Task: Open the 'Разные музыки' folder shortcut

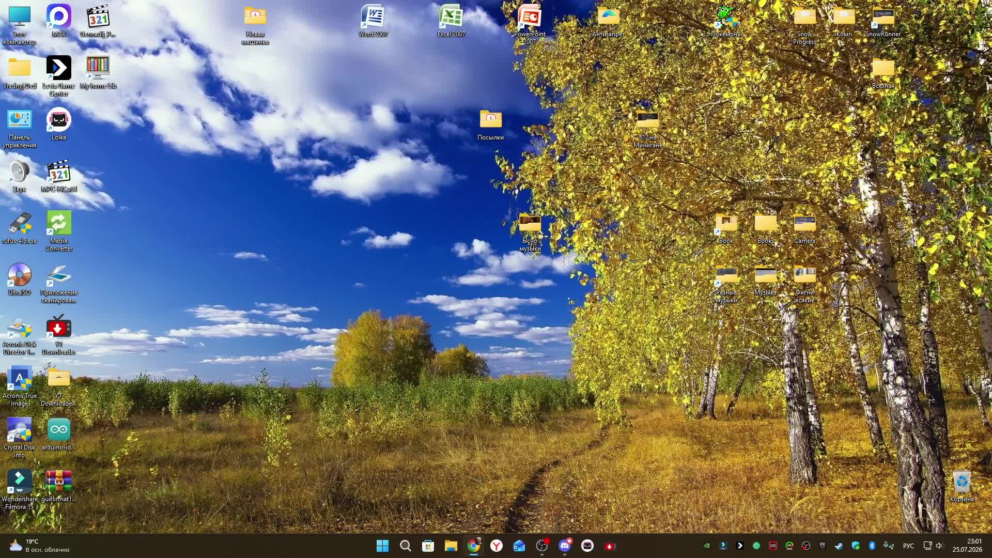Action: click(x=726, y=283)
